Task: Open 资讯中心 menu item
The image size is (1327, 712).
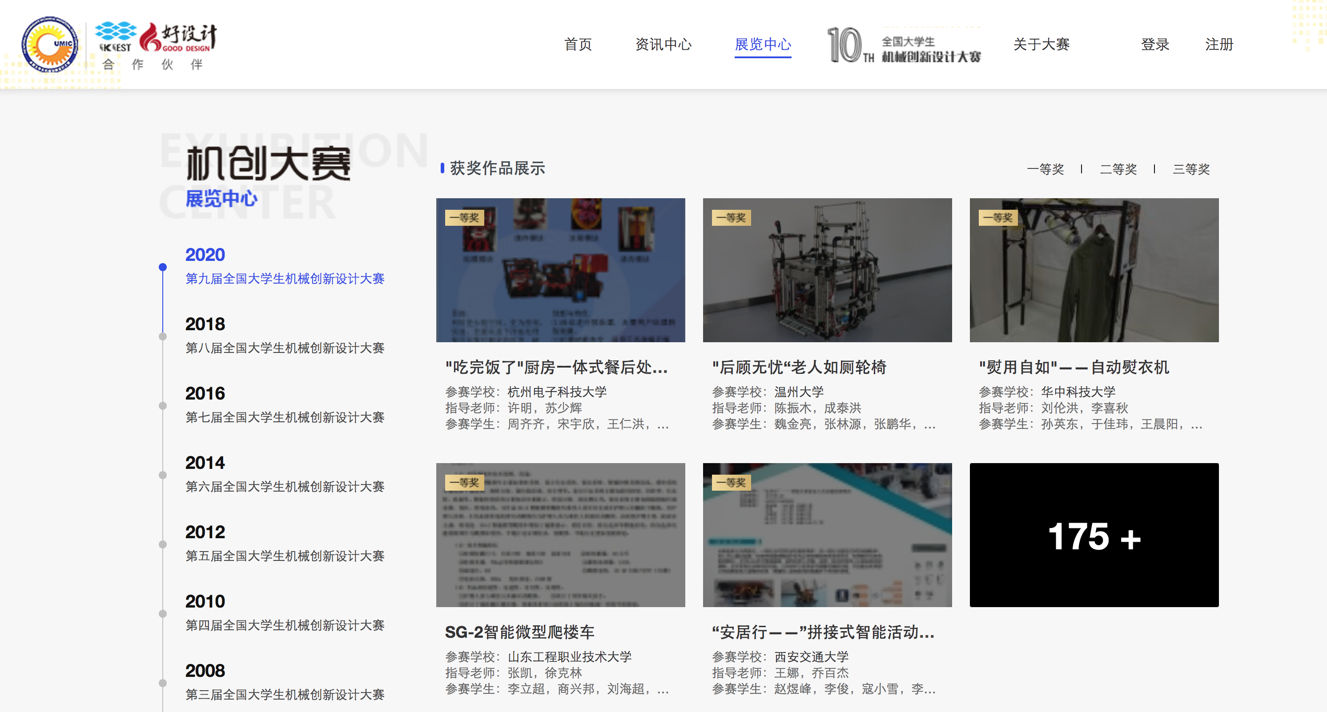Action: (x=663, y=44)
